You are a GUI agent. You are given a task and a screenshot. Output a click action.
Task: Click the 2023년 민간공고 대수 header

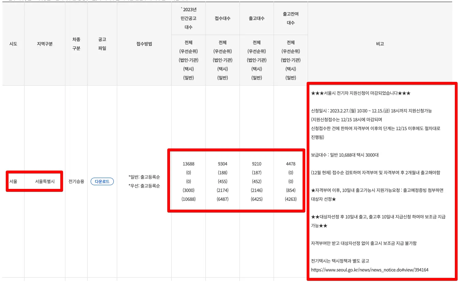pyautogui.click(x=188, y=18)
